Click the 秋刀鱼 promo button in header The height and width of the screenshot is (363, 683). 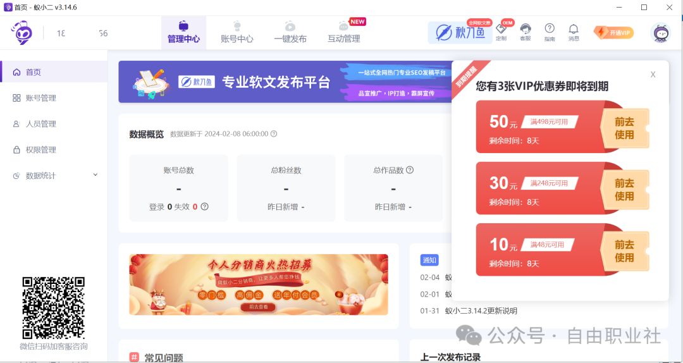pyautogui.click(x=460, y=33)
